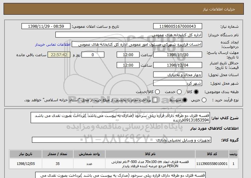Click the ردیف column header
This screenshot has height=178, width=251.
pyautogui.click(x=233, y=154)
